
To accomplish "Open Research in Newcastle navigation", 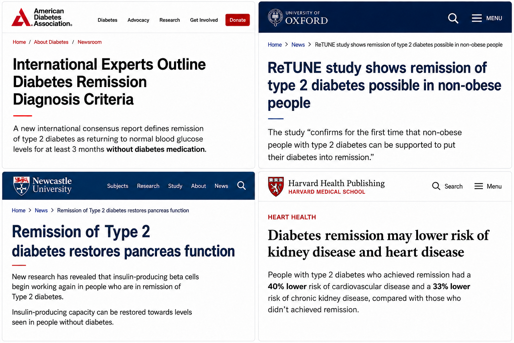I will [x=148, y=186].
